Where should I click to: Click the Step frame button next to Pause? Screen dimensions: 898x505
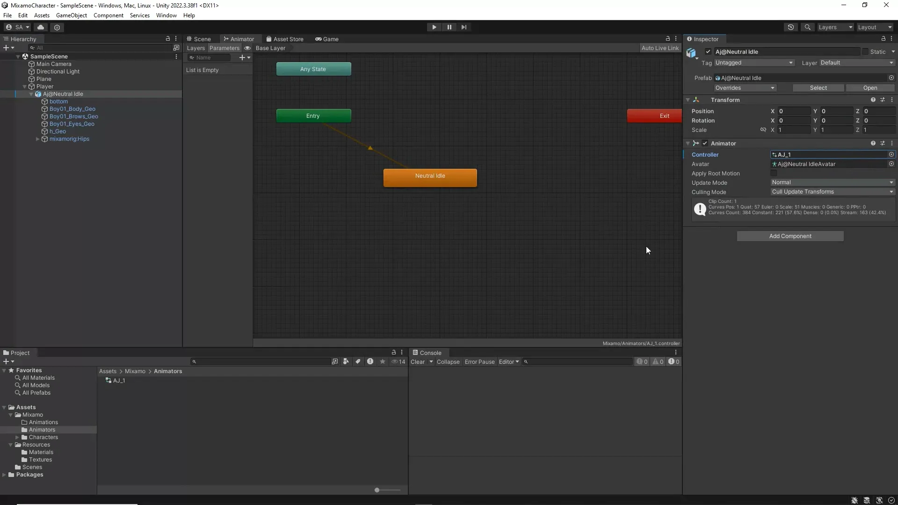click(463, 27)
